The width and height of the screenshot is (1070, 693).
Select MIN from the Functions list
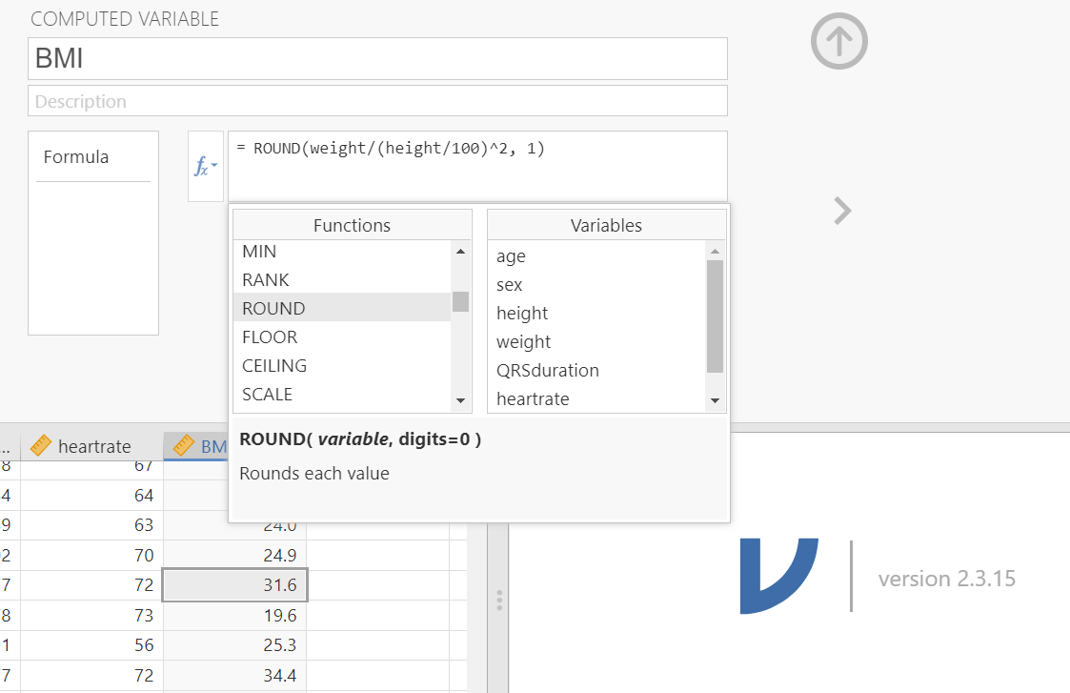pos(341,252)
